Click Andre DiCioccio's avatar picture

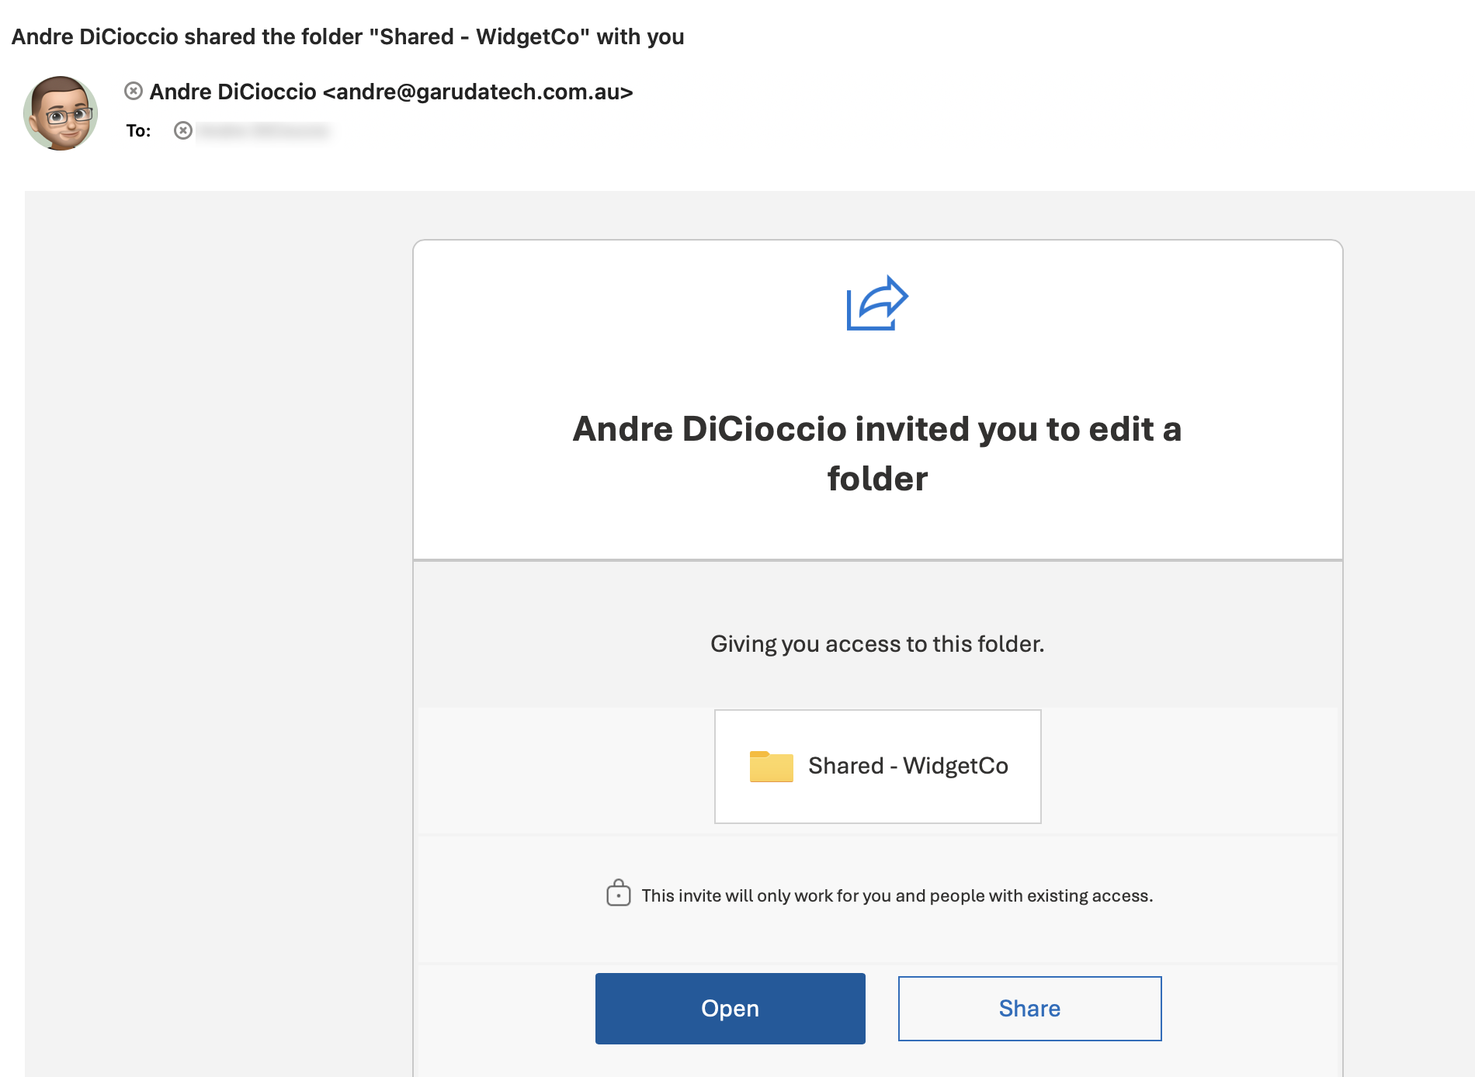coord(61,113)
